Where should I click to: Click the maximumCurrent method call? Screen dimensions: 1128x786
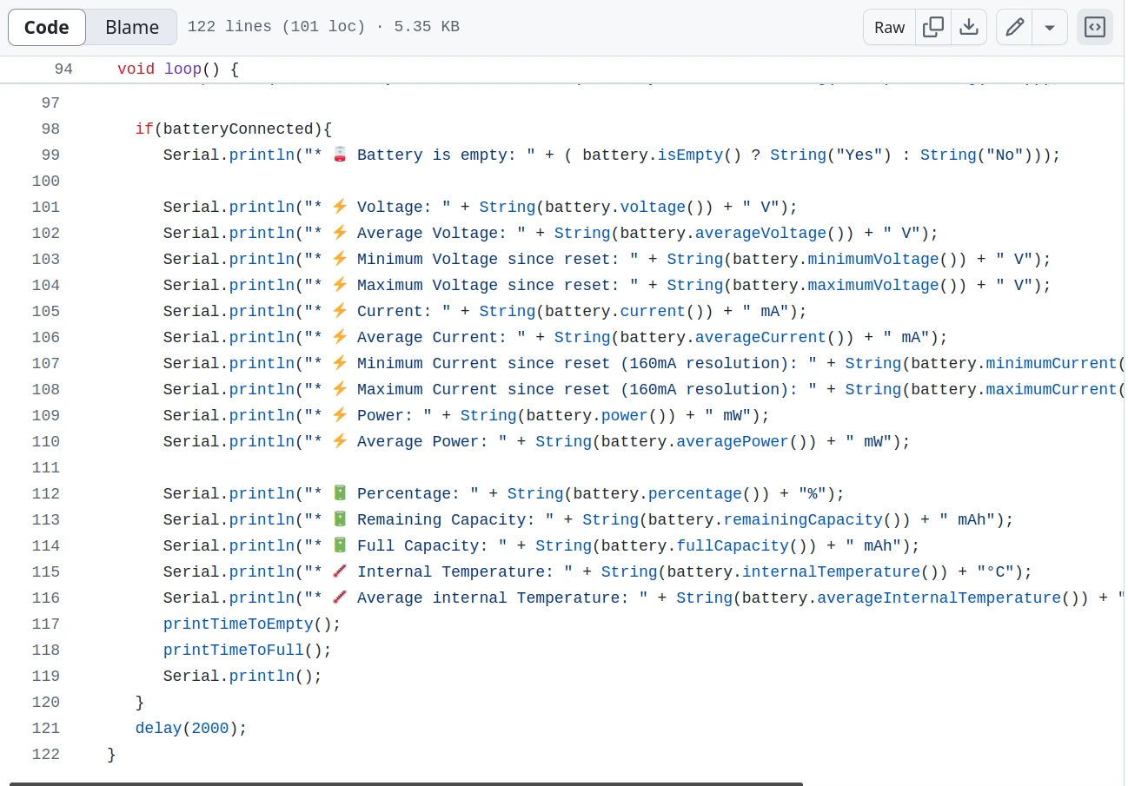coord(1052,389)
